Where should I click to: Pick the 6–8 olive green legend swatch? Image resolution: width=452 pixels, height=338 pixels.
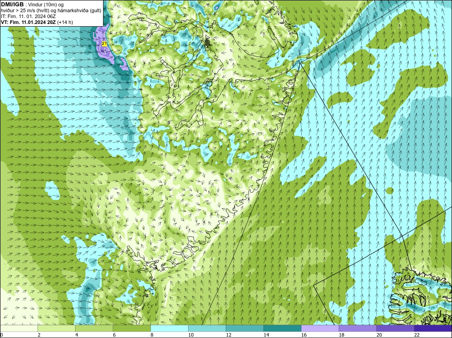(x=132, y=328)
